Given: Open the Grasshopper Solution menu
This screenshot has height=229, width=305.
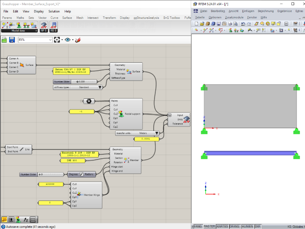Looking at the screenshot, I should (54, 11).
